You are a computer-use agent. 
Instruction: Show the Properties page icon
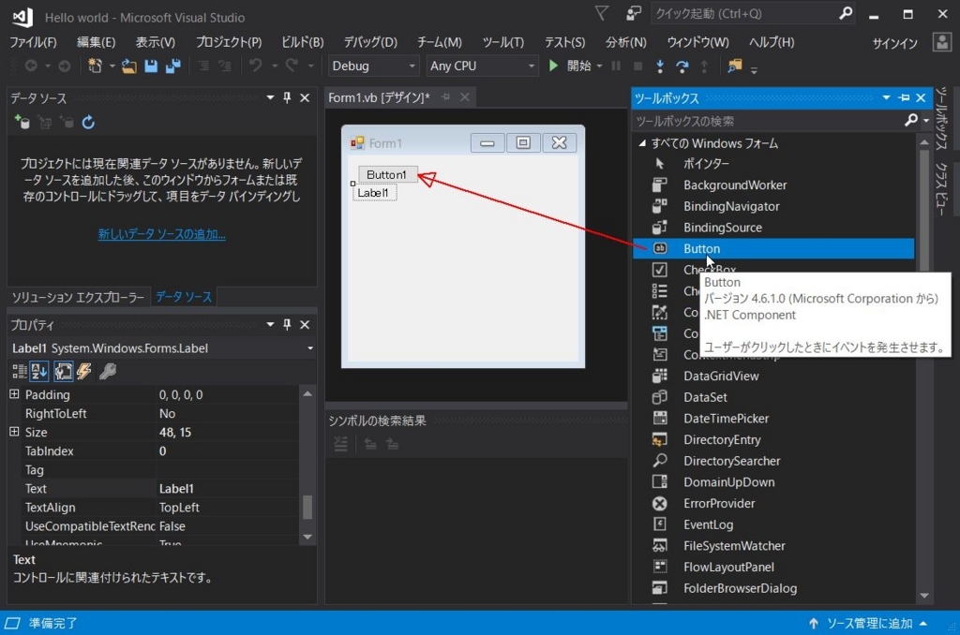tap(63, 371)
